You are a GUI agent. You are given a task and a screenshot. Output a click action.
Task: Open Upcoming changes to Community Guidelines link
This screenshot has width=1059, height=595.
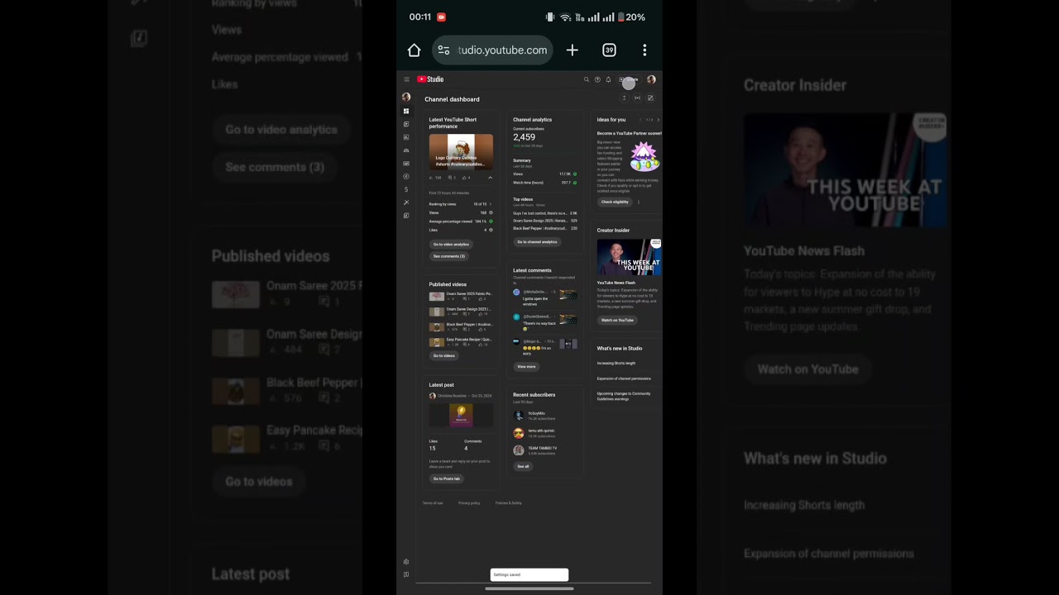point(624,396)
